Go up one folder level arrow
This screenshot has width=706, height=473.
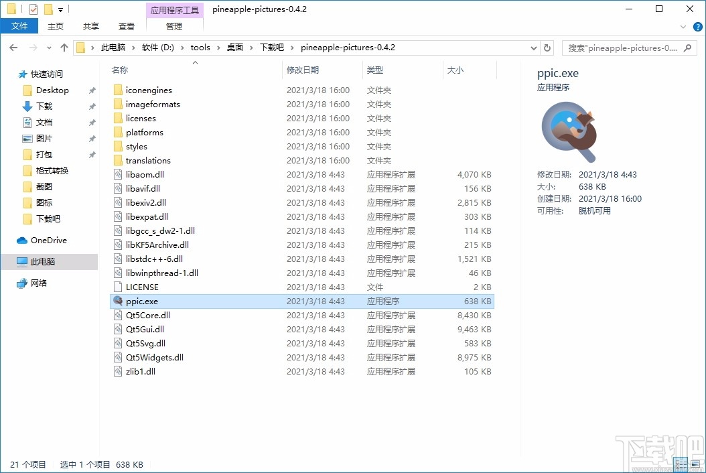pos(64,48)
